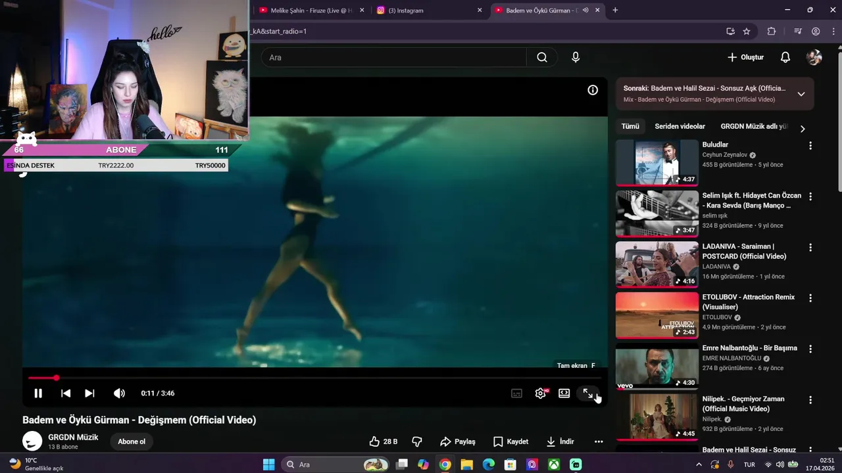Click the taskbar search box
The height and width of the screenshot is (473, 842).
point(335,464)
